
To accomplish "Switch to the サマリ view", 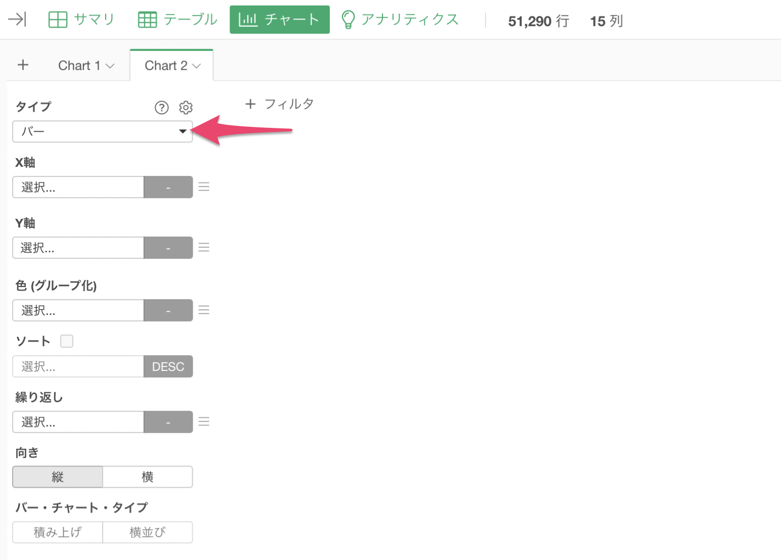I will [81, 20].
